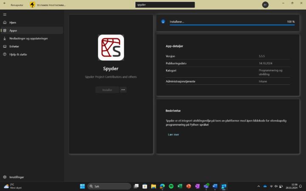Screen dimensions: 306x191
Task: Open Enheter from the sidebar
Action: click(14, 46)
